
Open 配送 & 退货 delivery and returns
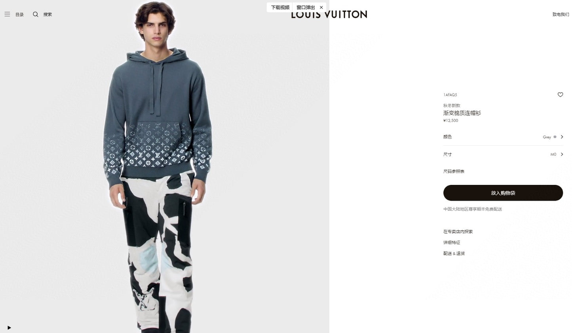[454, 254]
